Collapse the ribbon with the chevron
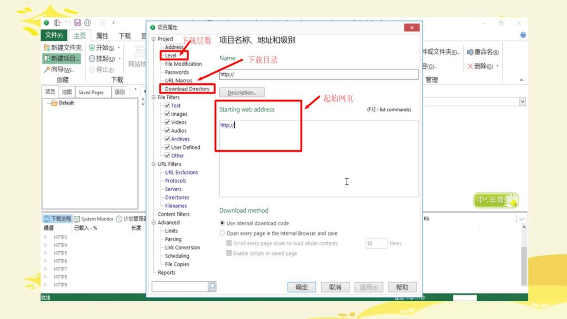Viewport: 567px width, 319px height. 521,80
